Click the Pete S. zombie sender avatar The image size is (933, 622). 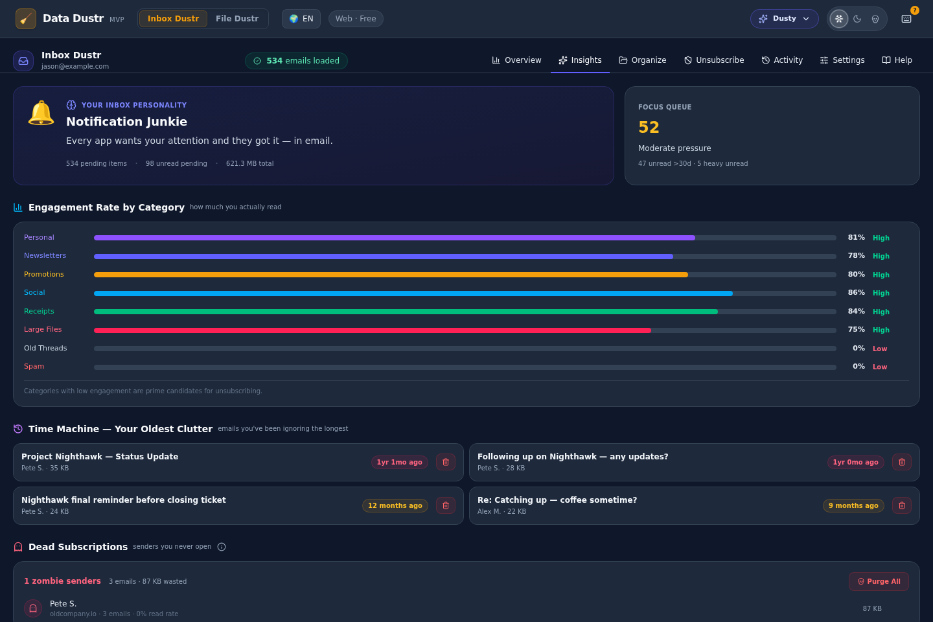33,608
